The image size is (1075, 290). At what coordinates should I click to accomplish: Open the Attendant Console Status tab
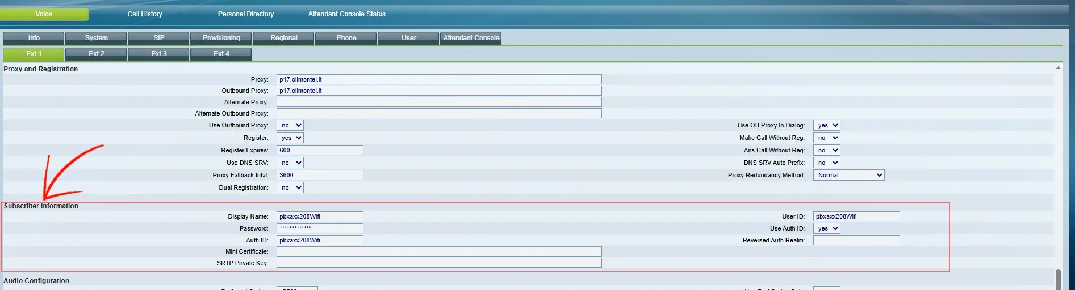(346, 14)
